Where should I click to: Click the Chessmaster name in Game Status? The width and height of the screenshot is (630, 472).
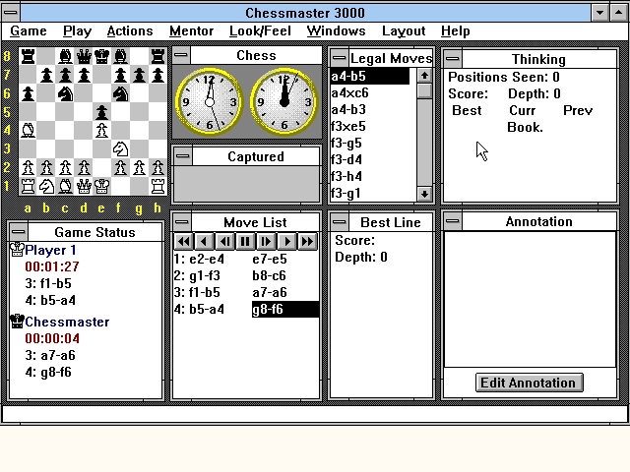click(67, 322)
